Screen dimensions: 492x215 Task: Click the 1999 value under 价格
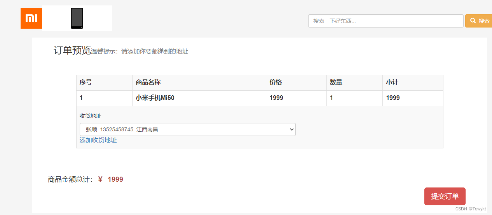[x=276, y=98]
